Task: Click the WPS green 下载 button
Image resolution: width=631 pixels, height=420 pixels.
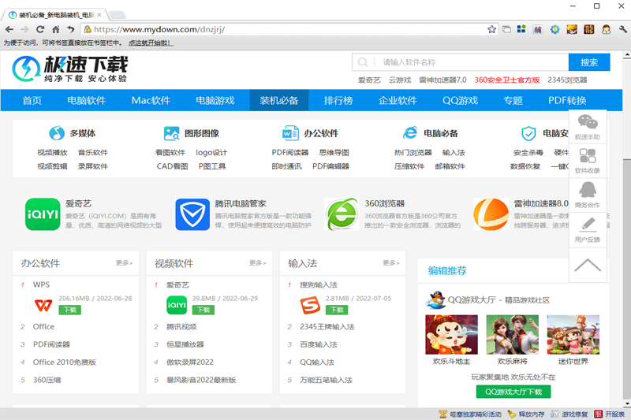Action: (70, 310)
